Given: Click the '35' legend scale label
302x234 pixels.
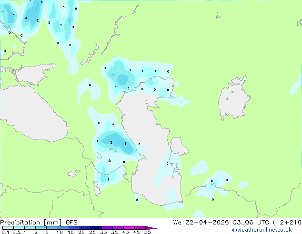Looking at the screenshot, I should 114,232.
